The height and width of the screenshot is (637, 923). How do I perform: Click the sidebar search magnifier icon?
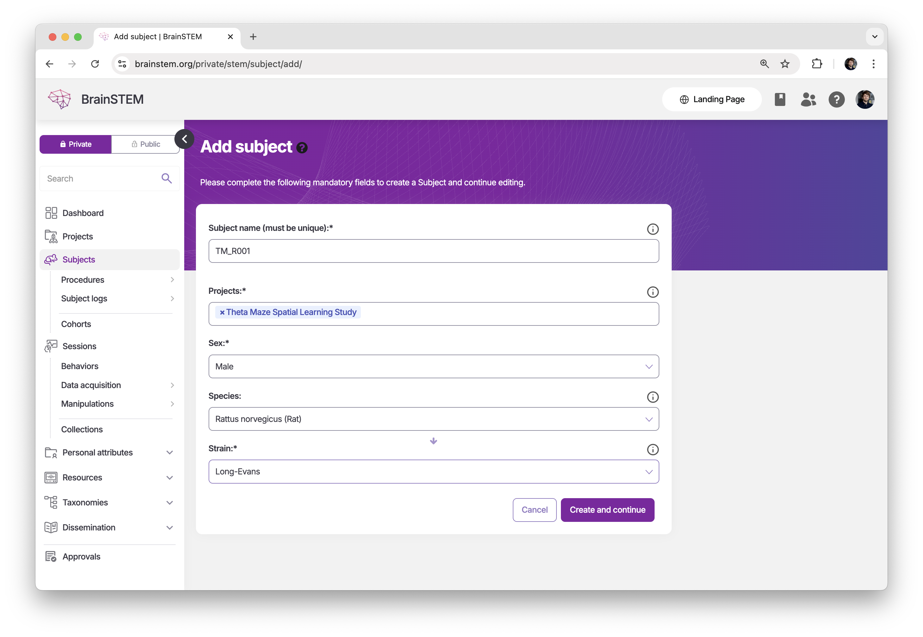166,178
